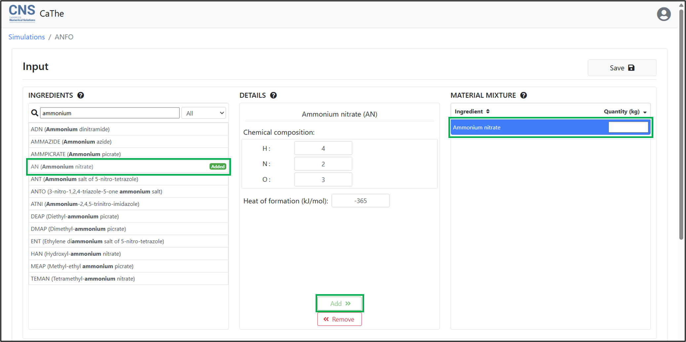This screenshot has width=686, height=342.
Task: Click the help icon beside INGREDIENTS
Action: click(81, 95)
